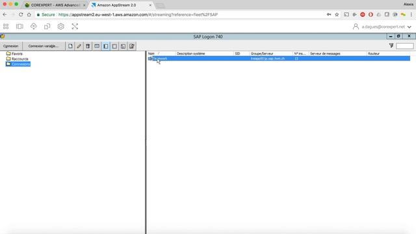Click the server hostname cell in selected row
Image resolution: width=416 pixels, height=234 pixels.
[x=268, y=58]
